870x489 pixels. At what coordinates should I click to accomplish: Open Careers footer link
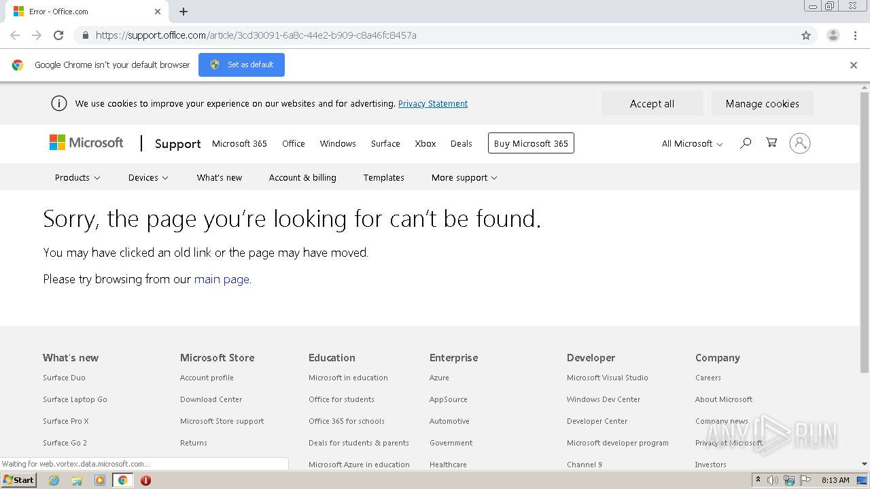(x=708, y=378)
